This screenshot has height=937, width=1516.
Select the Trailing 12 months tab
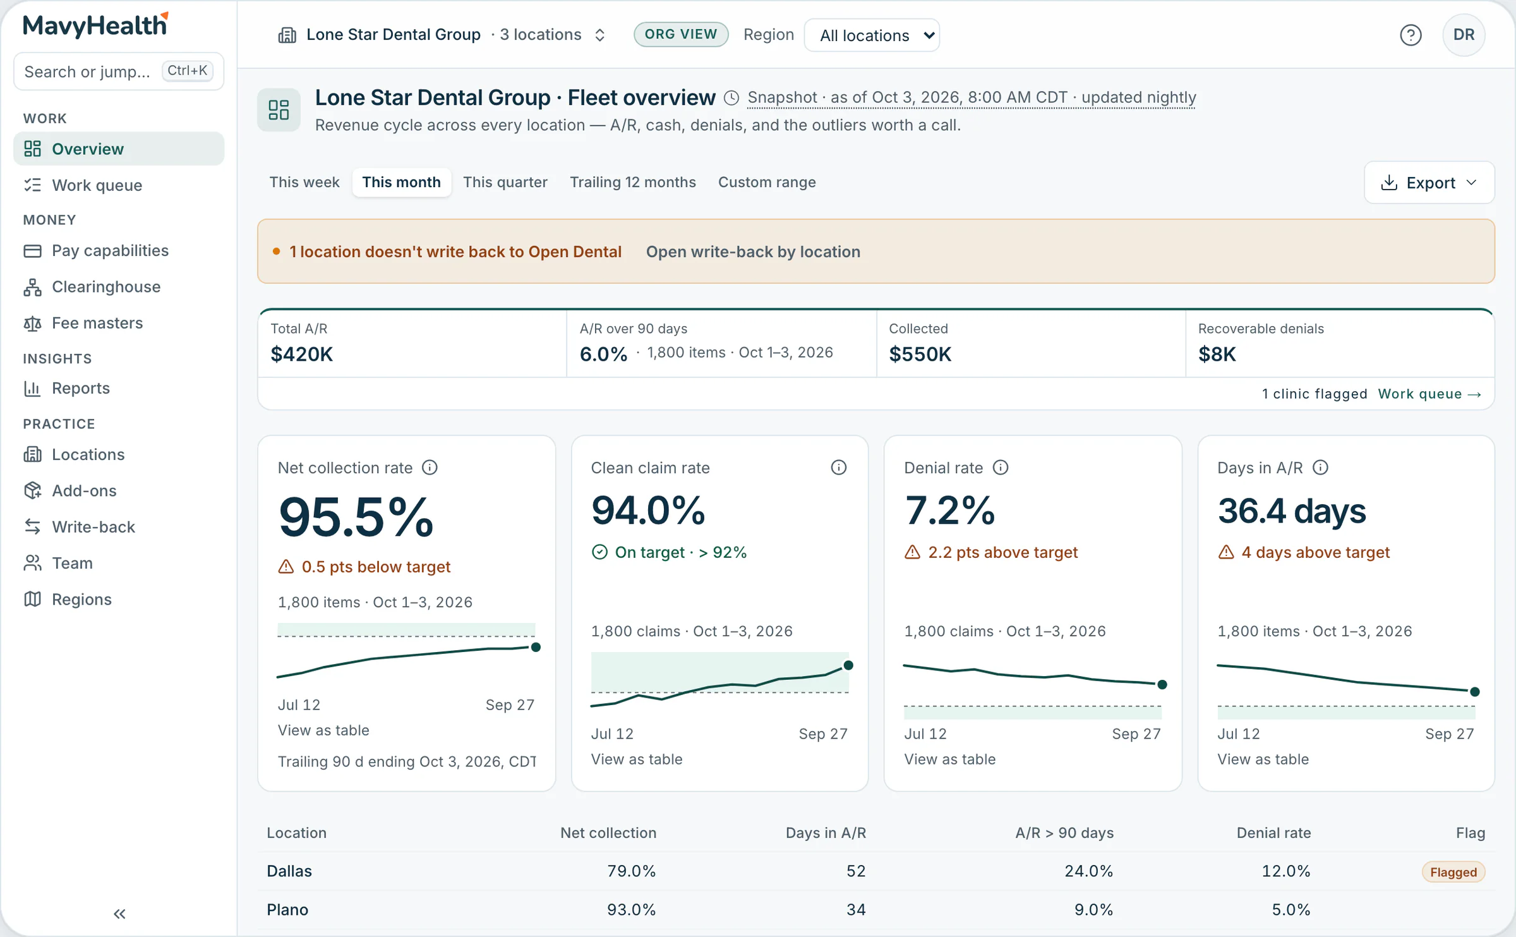pos(632,182)
